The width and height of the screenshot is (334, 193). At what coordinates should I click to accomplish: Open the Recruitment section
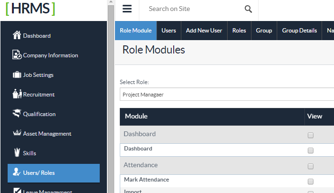pyautogui.click(x=39, y=95)
